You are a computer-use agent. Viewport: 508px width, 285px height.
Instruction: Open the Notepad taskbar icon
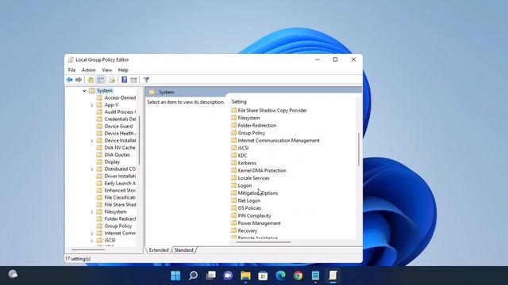315,275
